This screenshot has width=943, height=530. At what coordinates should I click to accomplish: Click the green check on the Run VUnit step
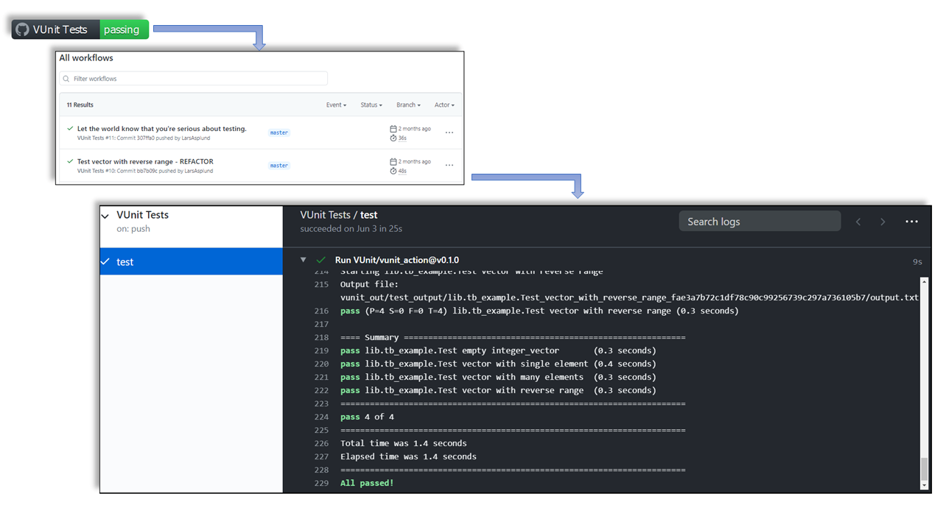point(320,260)
